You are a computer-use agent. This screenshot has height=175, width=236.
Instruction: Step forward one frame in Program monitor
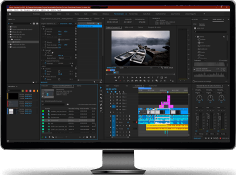point(144,77)
